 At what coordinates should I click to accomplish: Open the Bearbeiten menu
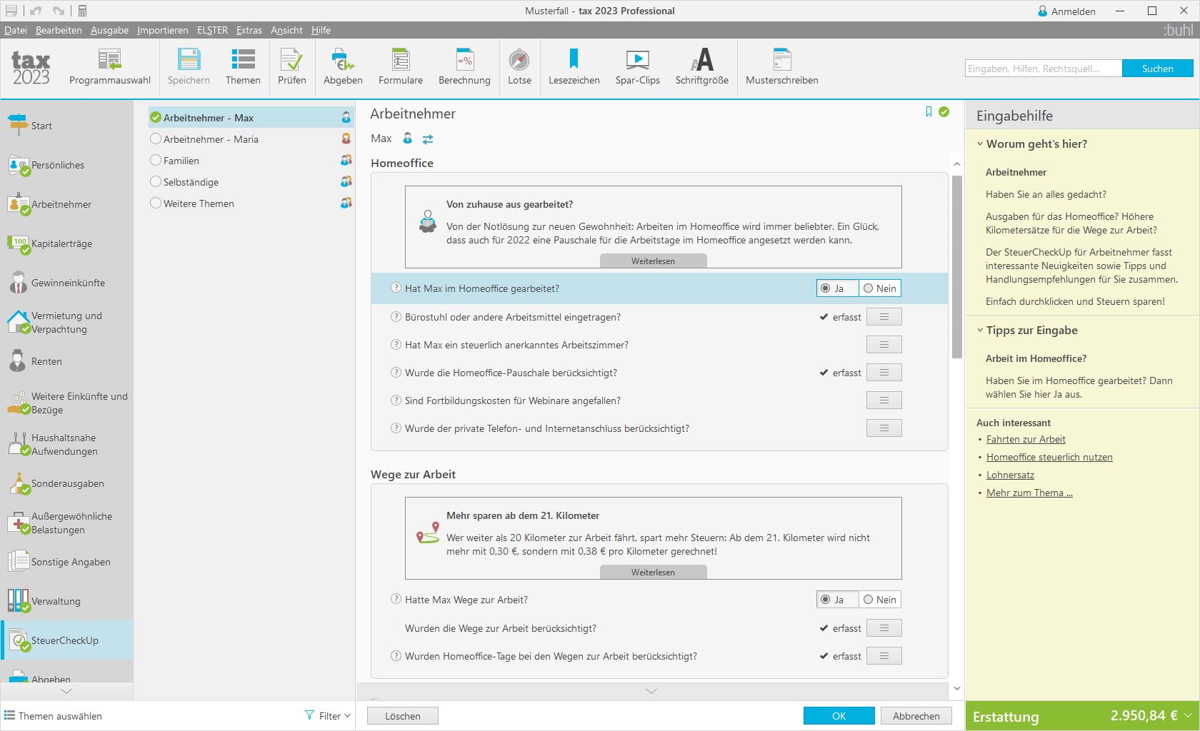coord(59,30)
